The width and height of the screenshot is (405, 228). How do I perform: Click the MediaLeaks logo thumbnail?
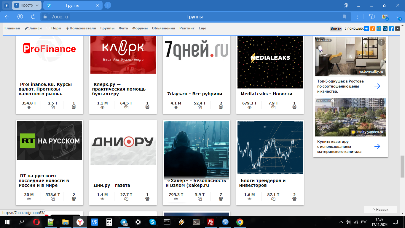[x=270, y=62]
